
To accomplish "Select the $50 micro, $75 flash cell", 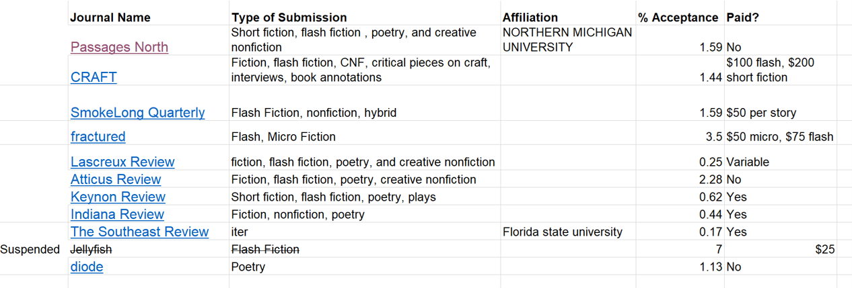I will (x=780, y=136).
